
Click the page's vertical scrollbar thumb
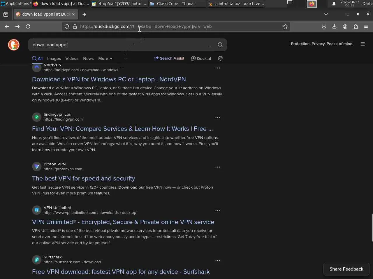point(372,227)
